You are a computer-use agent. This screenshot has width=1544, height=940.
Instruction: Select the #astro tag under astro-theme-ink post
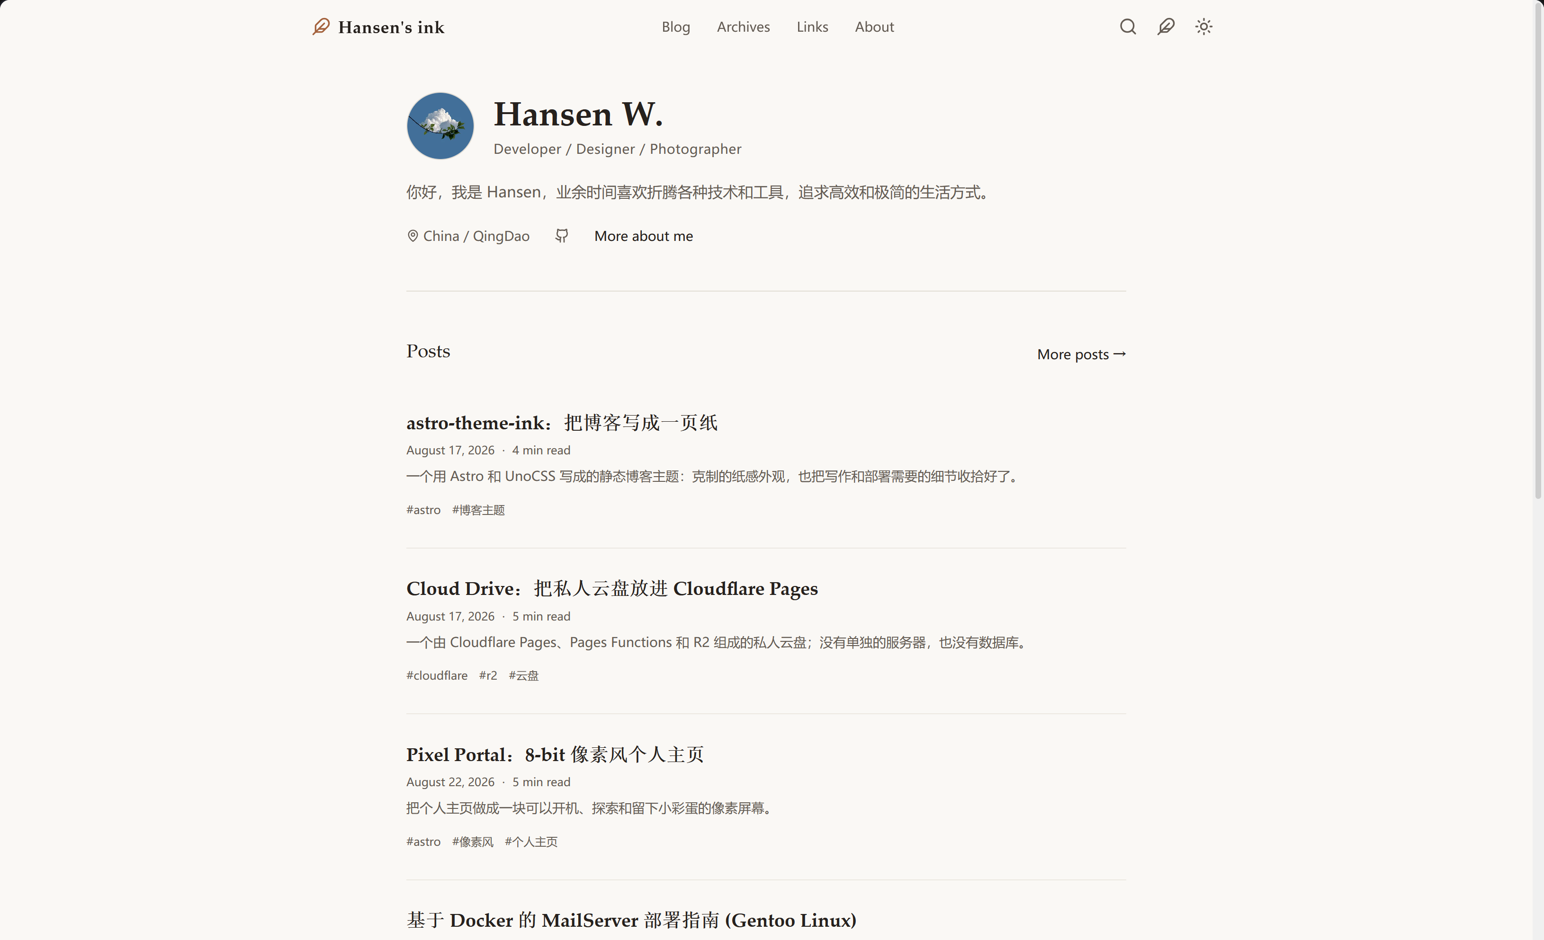click(423, 510)
